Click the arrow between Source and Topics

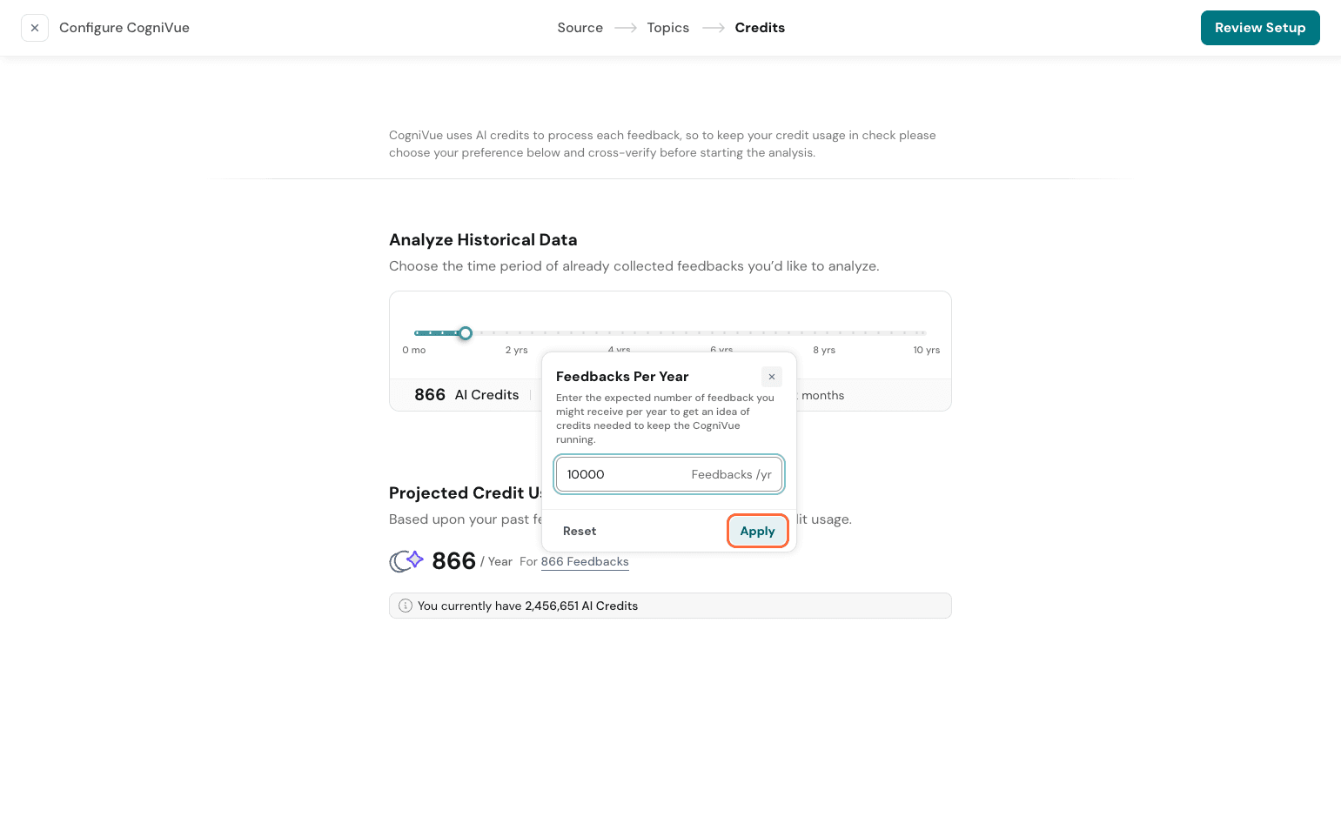[625, 28]
